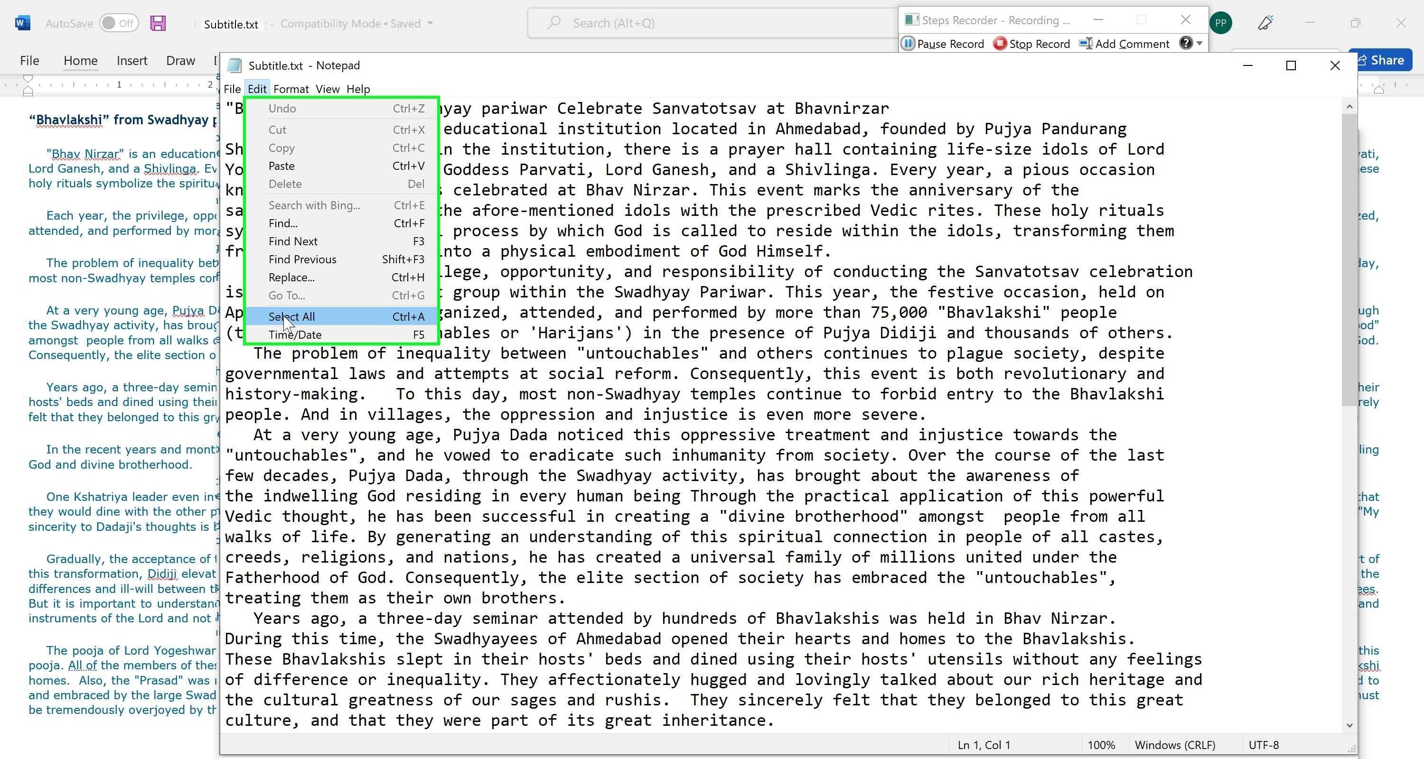Click the Notepad title bar icon

[234, 65]
